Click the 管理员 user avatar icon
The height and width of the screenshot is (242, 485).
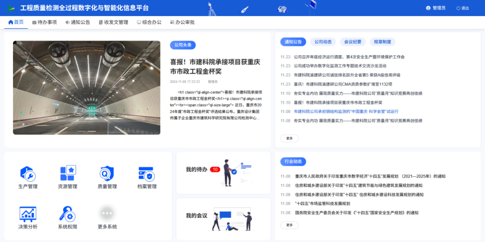[428, 9]
